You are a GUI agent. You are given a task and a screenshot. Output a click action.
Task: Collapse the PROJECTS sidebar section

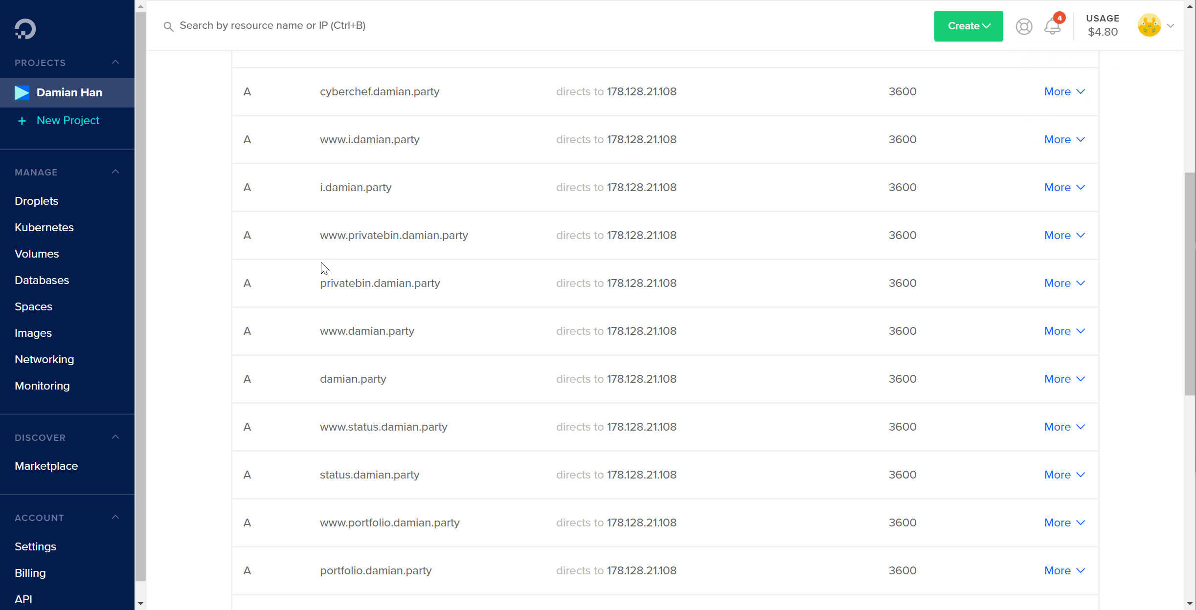(x=115, y=63)
